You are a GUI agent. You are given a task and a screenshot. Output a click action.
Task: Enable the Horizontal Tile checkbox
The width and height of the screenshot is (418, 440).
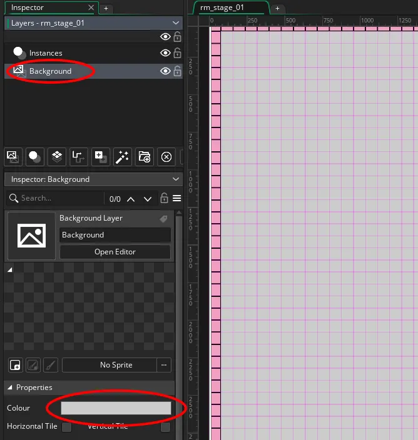tap(66, 427)
